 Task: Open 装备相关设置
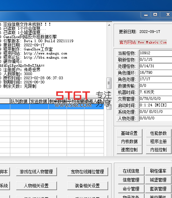88,186
